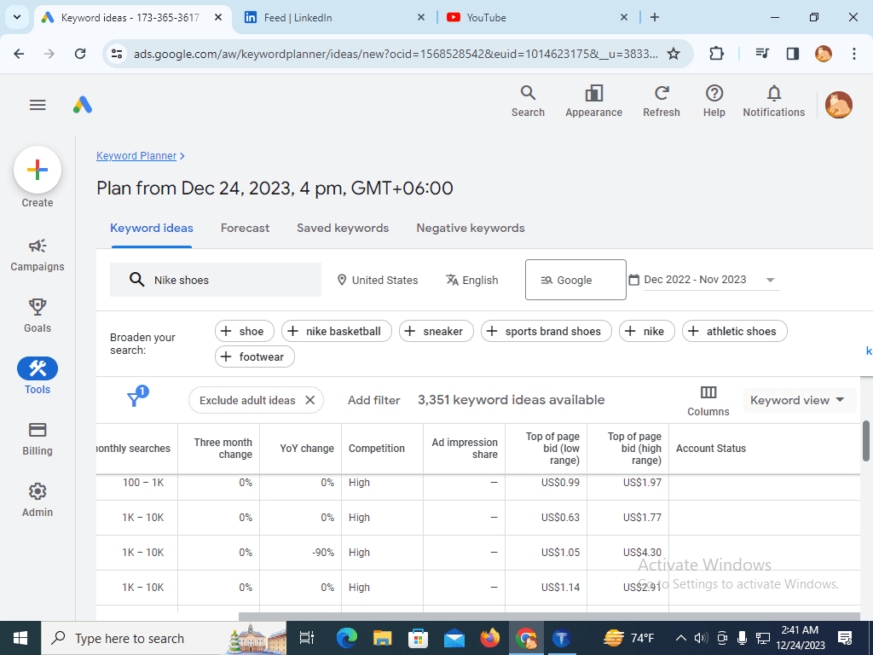Open Billing in the sidebar
The width and height of the screenshot is (873, 655).
(38, 439)
